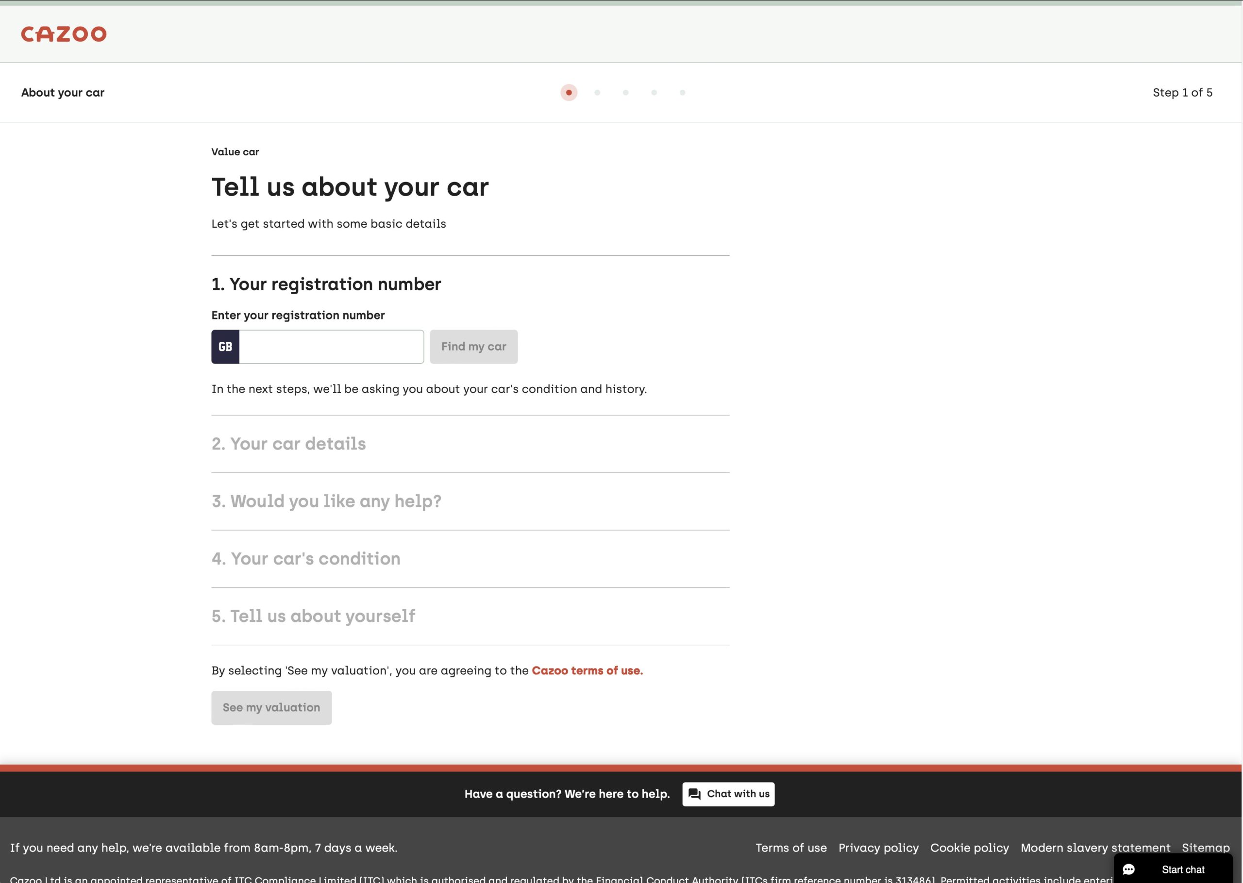Screen dimensions: 1243x883
Task: Expand 'Tell us about yourself' section
Action: point(313,616)
